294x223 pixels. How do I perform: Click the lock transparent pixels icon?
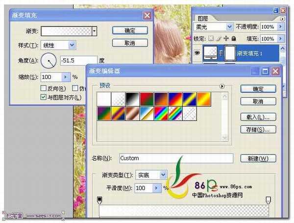pos(211,38)
